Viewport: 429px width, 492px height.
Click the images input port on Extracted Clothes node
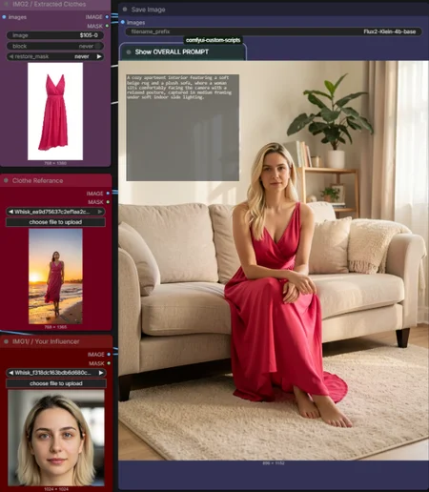point(4,17)
